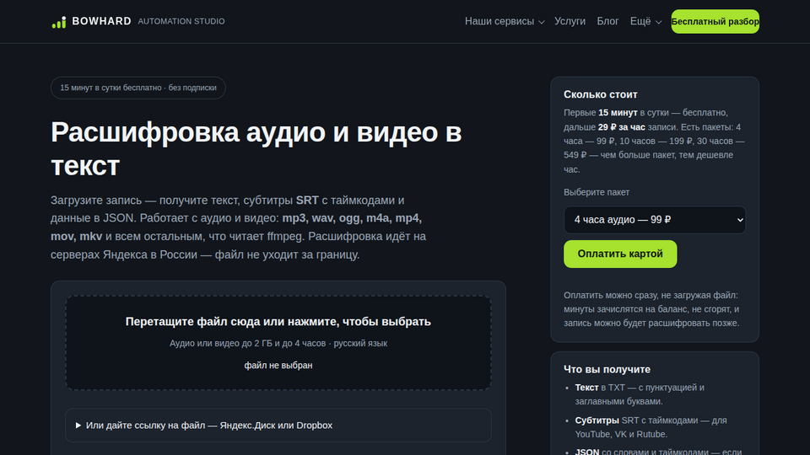Click the 'Сколько стоит' heading
The width and height of the screenshot is (810, 455).
click(x=600, y=94)
